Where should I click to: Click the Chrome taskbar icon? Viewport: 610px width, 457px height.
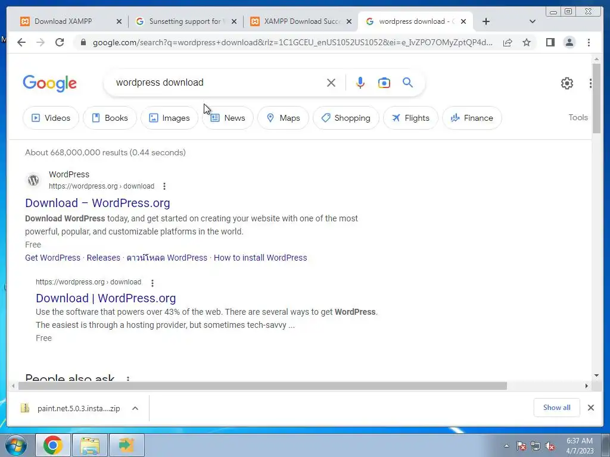(x=53, y=445)
